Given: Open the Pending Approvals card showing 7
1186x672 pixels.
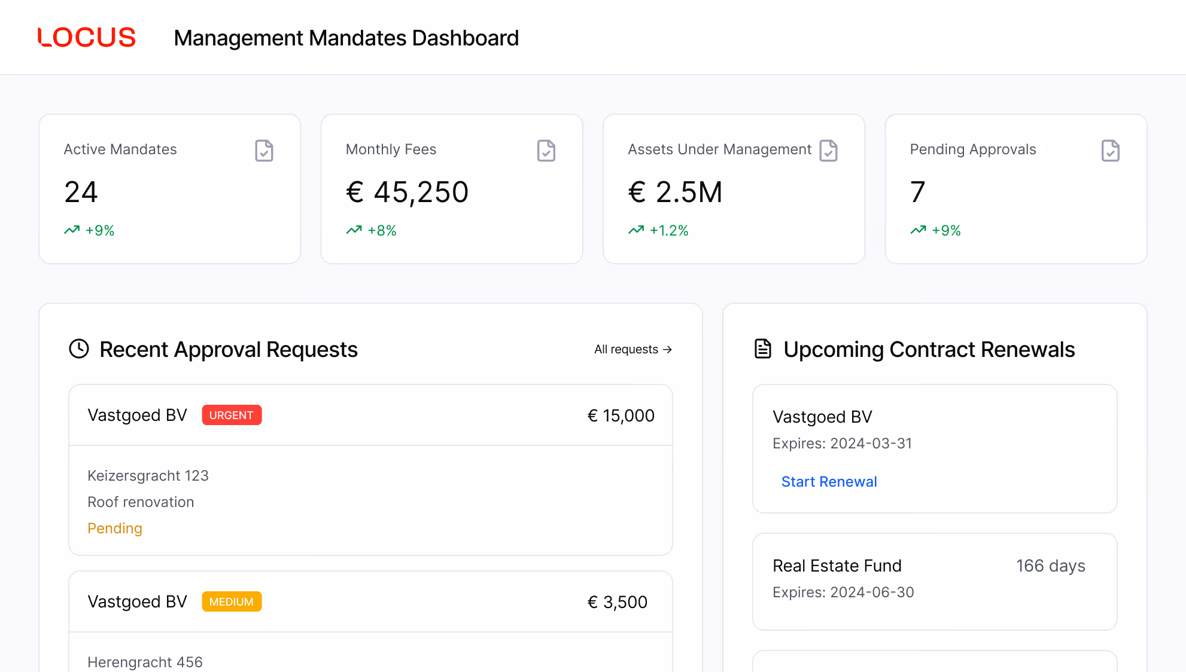Looking at the screenshot, I should click(1016, 189).
